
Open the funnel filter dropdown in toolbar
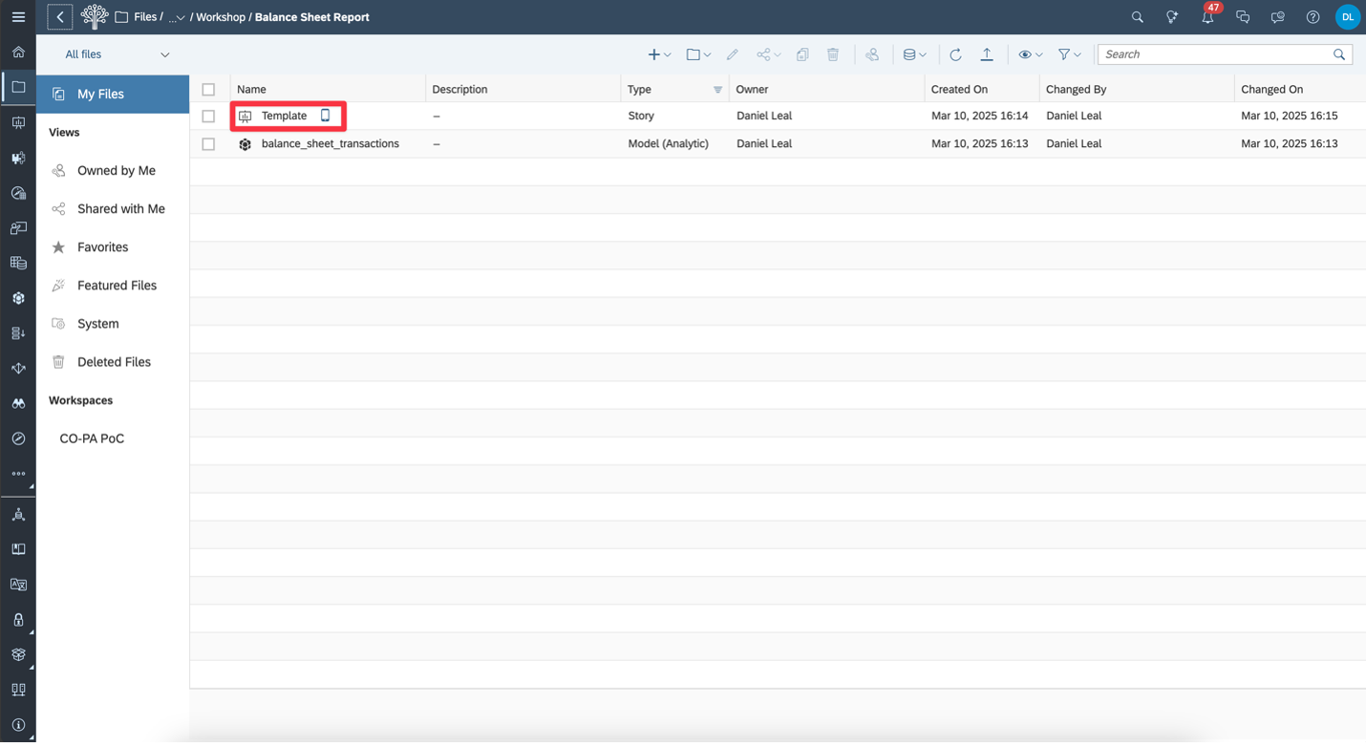tap(1069, 54)
